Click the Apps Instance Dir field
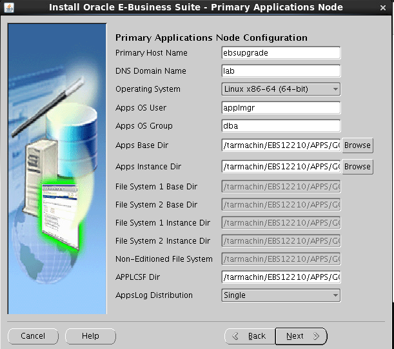This screenshot has height=349, width=394. pos(281,167)
